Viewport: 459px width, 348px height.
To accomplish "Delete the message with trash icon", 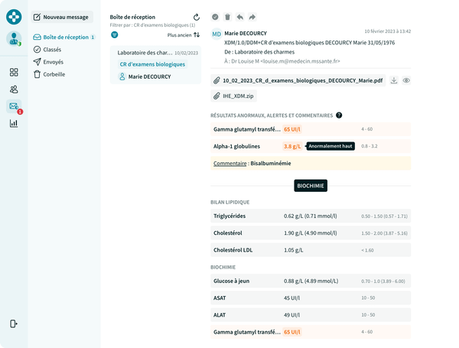I will (227, 17).
